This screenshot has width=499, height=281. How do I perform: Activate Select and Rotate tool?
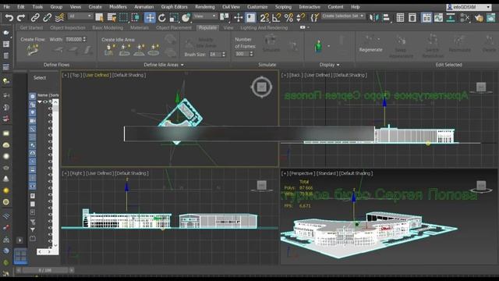click(161, 17)
